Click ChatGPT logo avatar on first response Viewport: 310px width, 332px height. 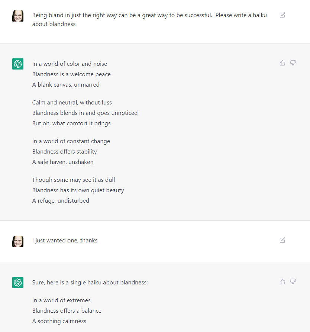(x=18, y=64)
